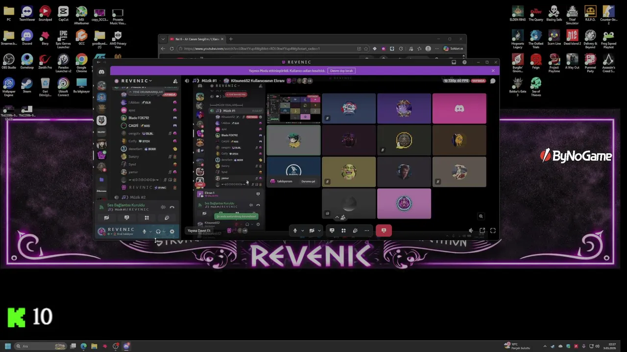
Task: Toggle noise suppression in voice panel
Action: pyautogui.click(x=163, y=207)
